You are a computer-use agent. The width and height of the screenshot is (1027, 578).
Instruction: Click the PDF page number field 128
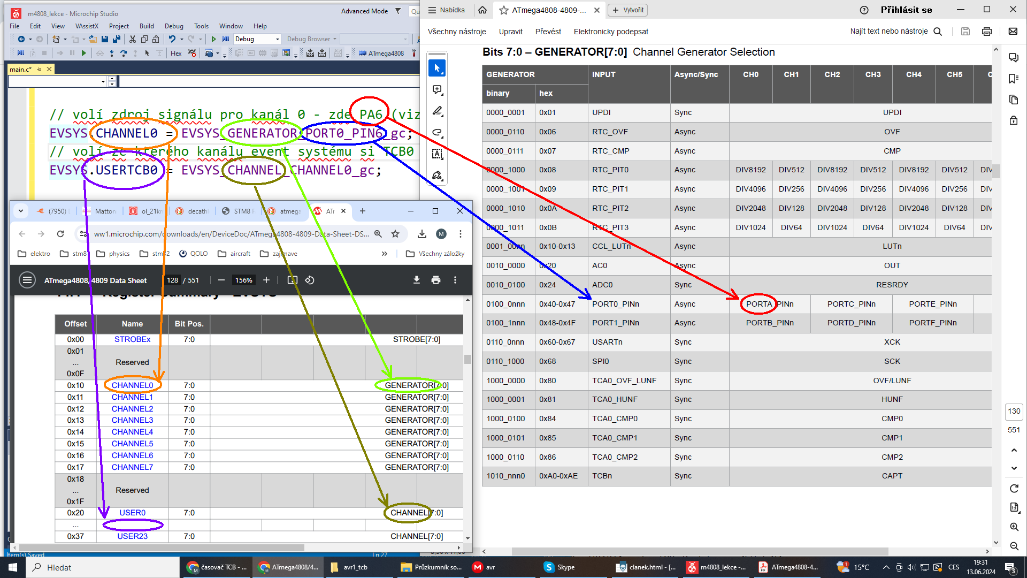pyautogui.click(x=172, y=280)
